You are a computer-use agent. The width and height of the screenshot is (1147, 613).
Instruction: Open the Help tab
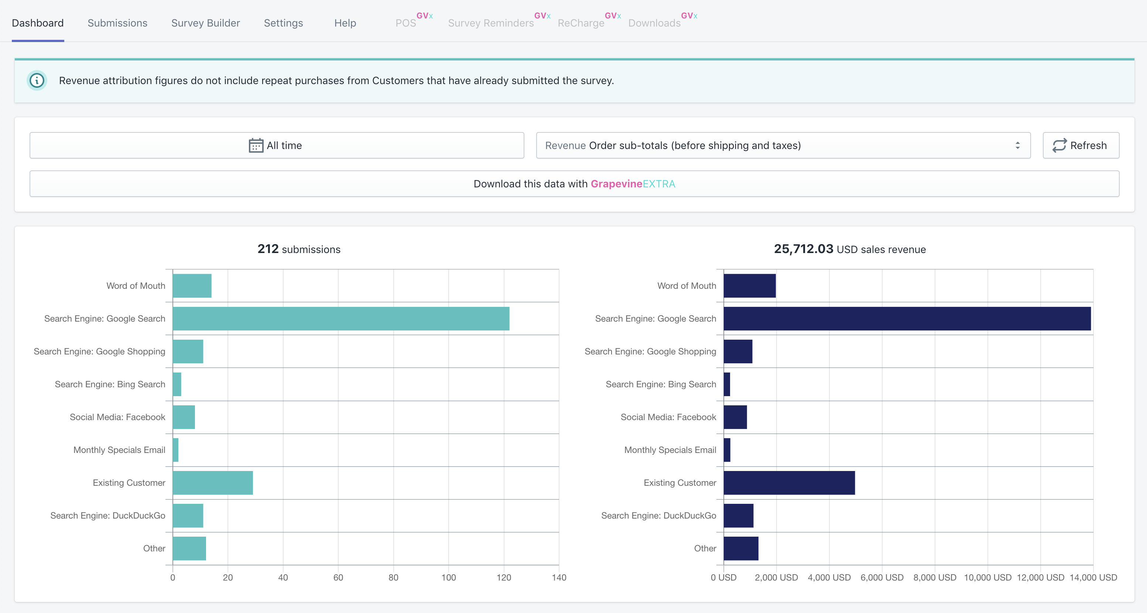[x=345, y=23]
